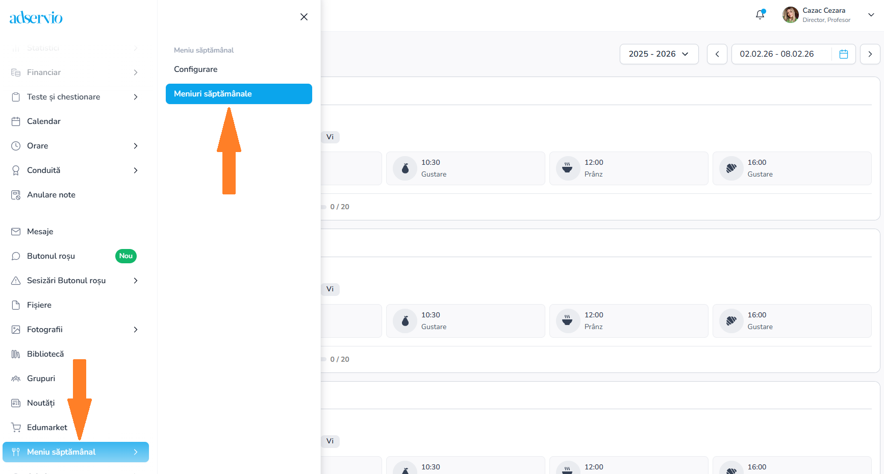Click the week date range field

point(777,54)
